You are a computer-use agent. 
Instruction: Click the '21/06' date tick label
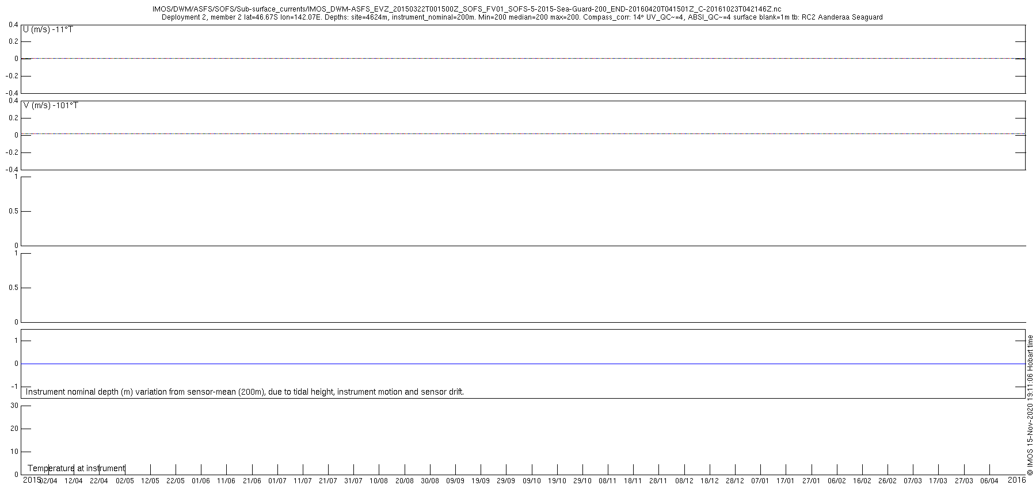coord(252,481)
